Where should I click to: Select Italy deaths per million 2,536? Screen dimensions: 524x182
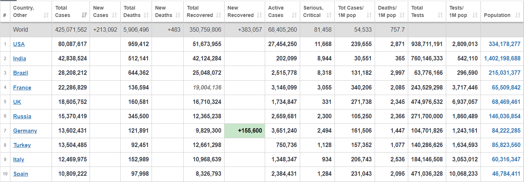tap(398, 160)
